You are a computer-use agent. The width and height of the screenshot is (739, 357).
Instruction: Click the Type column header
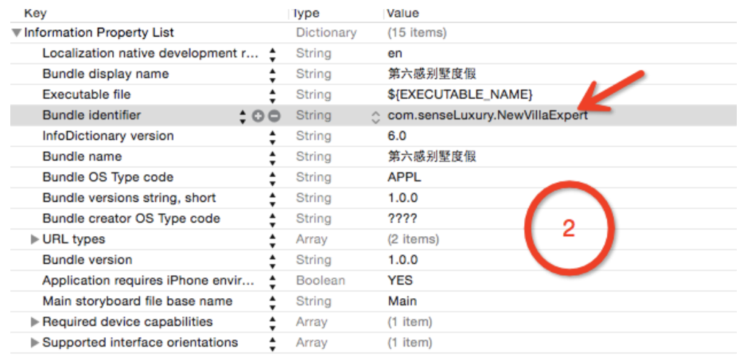click(306, 13)
